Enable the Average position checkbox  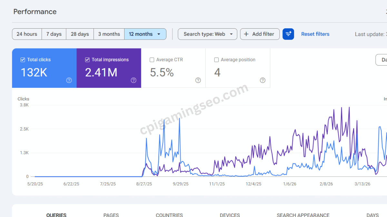click(216, 60)
